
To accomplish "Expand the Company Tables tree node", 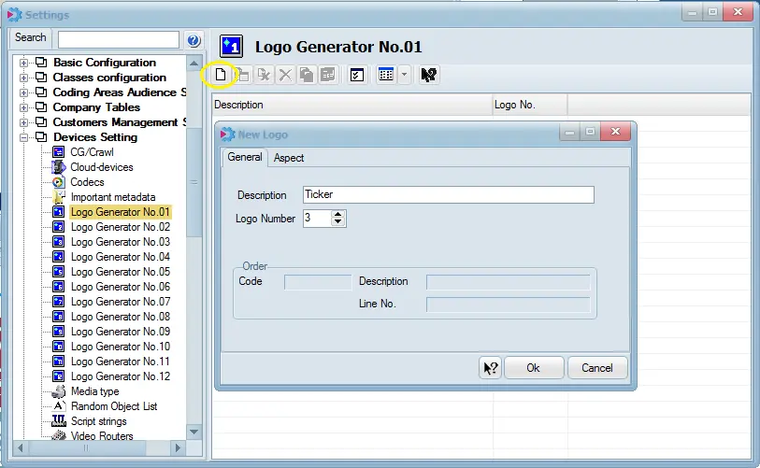I will [x=24, y=107].
